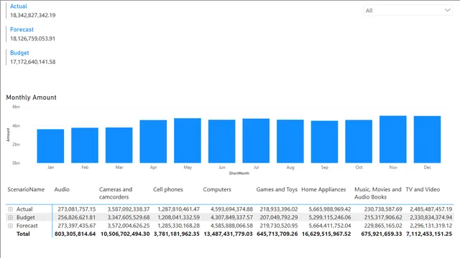Expand the Budget row in matrix
Screen dimensions: 460x258
(10, 217)
